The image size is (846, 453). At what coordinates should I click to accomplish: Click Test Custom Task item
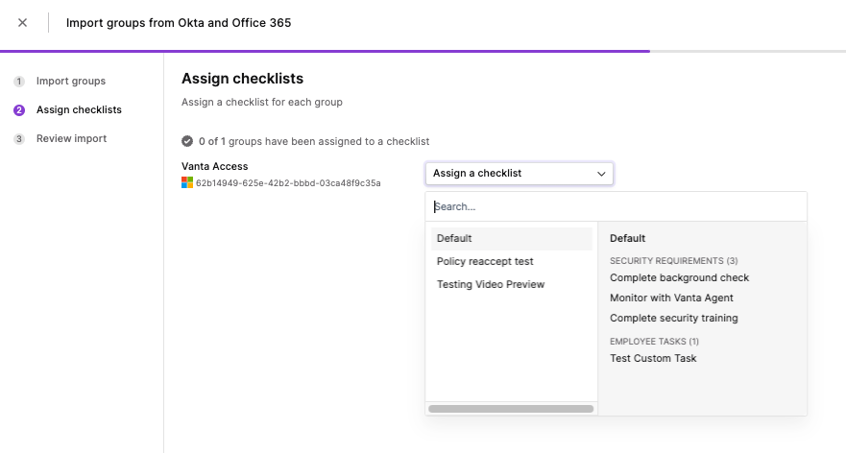[x=653, y=359]
